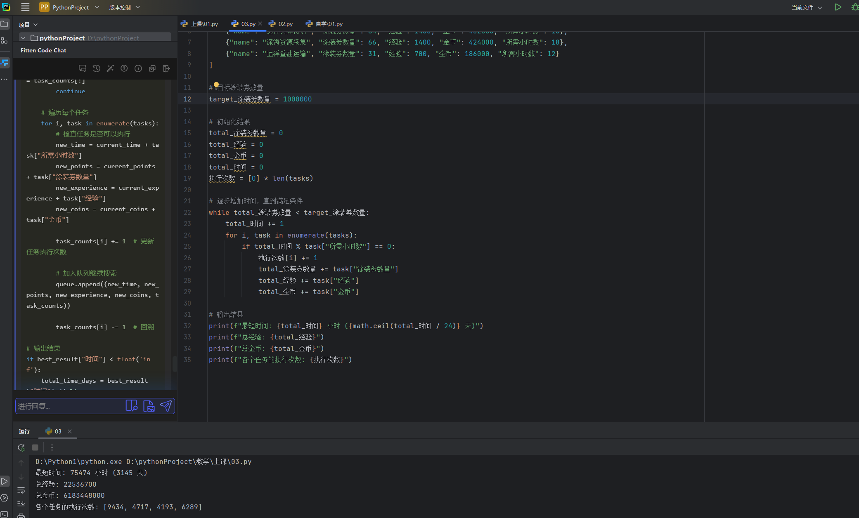Expand the PythonProject dropdown
Screen dimensions: 859x518
(69, 7)
